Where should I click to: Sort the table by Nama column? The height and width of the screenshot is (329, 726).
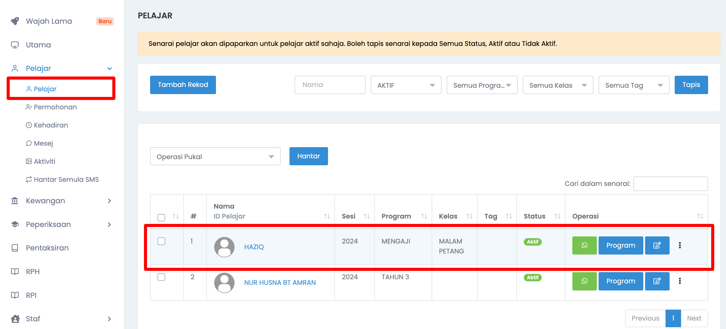coord(327,216)
